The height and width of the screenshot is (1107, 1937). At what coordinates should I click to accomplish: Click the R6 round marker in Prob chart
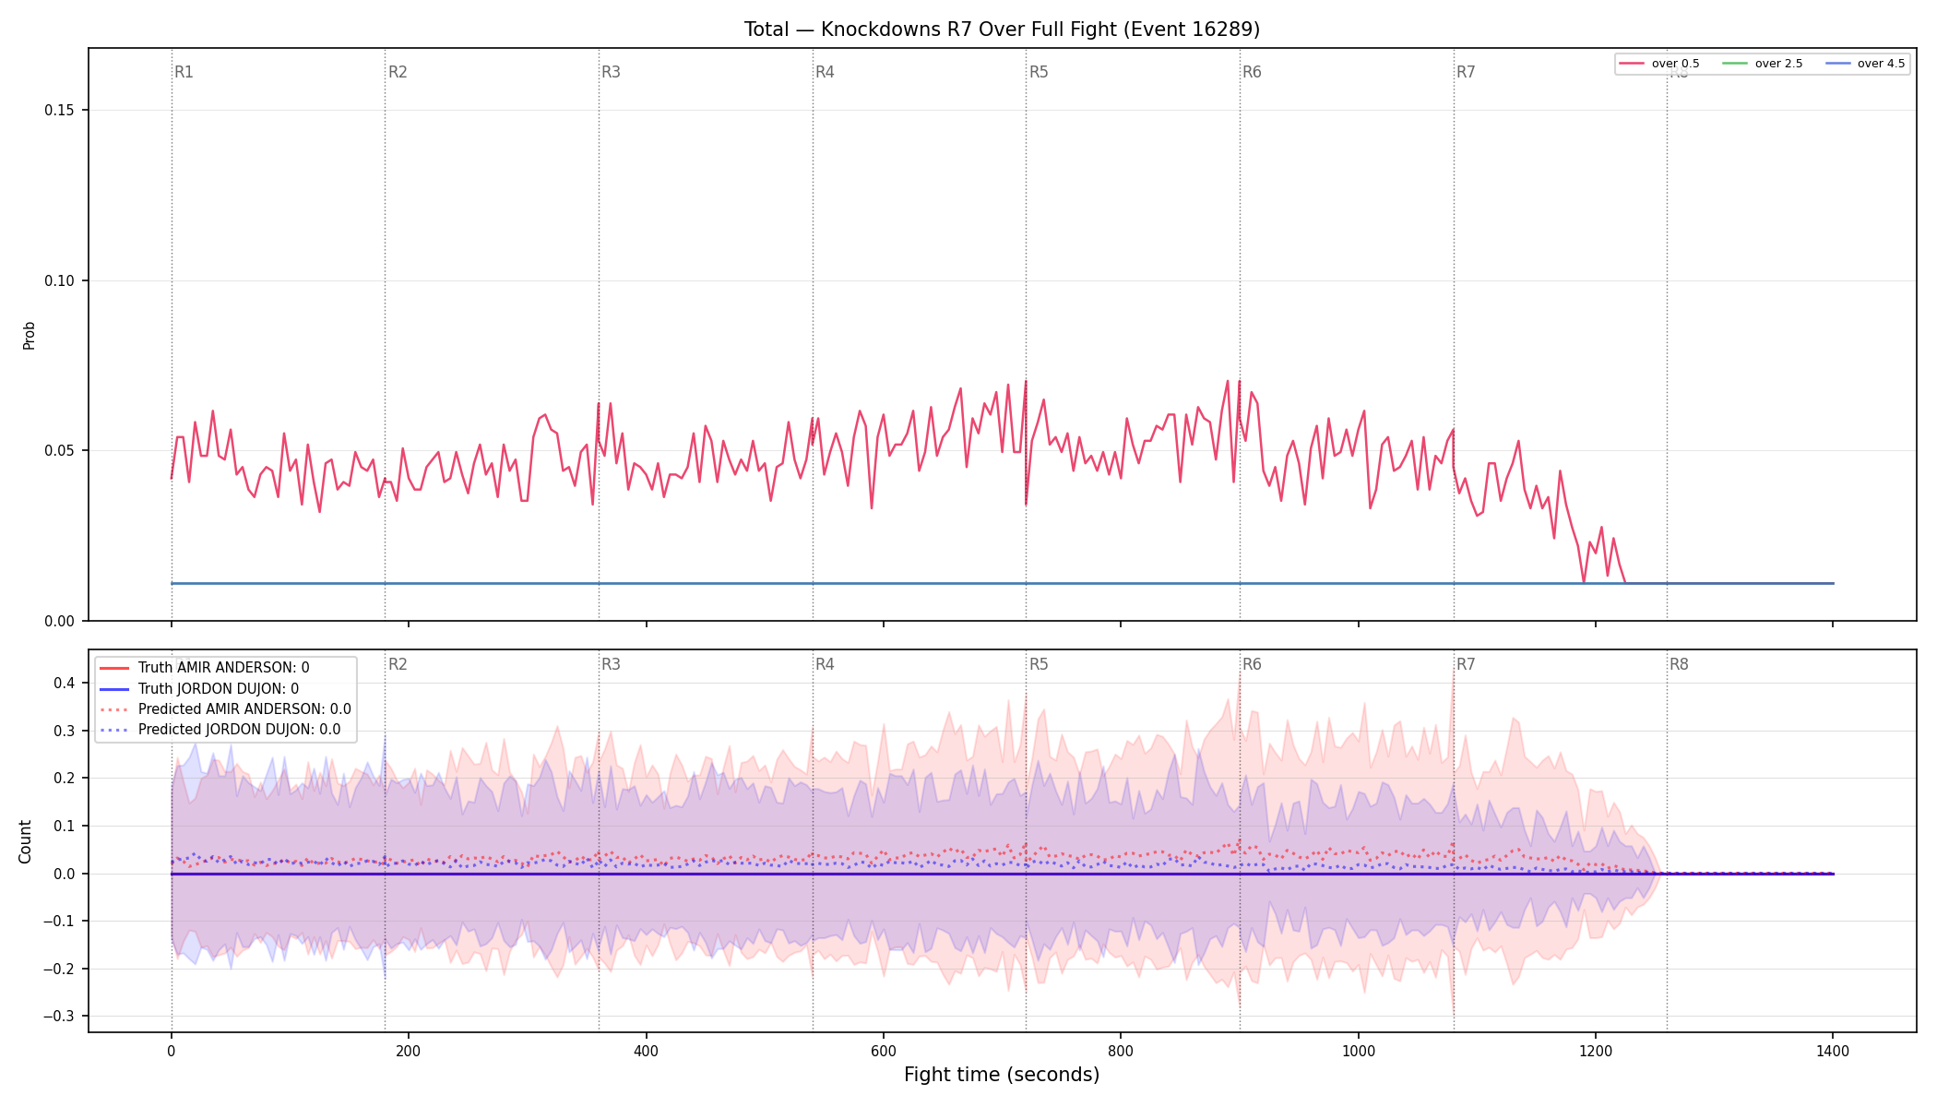point(1252,72)
